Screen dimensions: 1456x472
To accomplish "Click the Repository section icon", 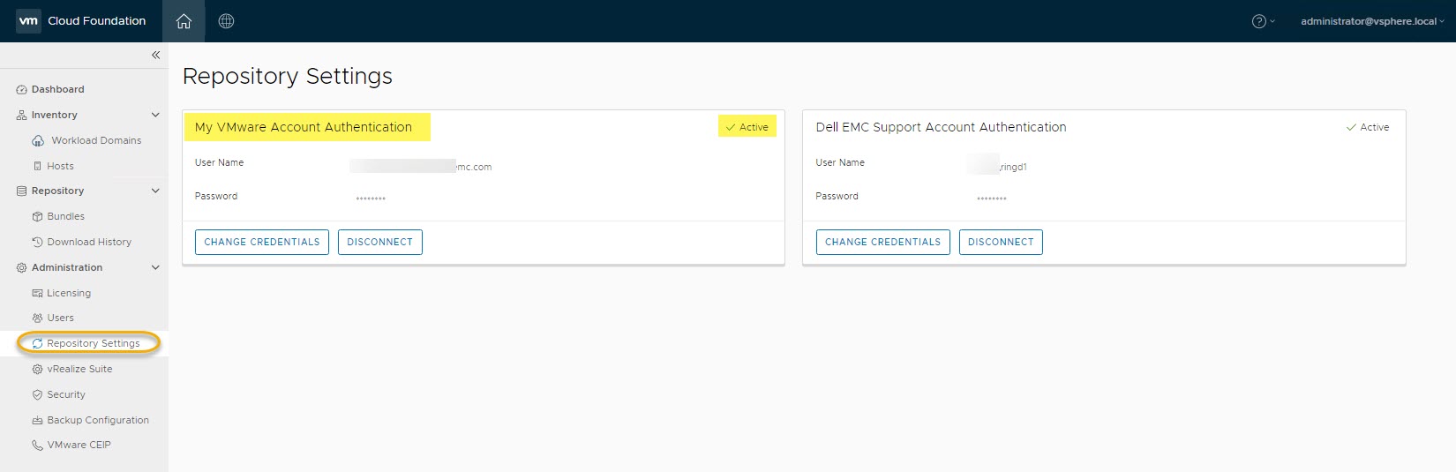I will [x=22, y=191].
